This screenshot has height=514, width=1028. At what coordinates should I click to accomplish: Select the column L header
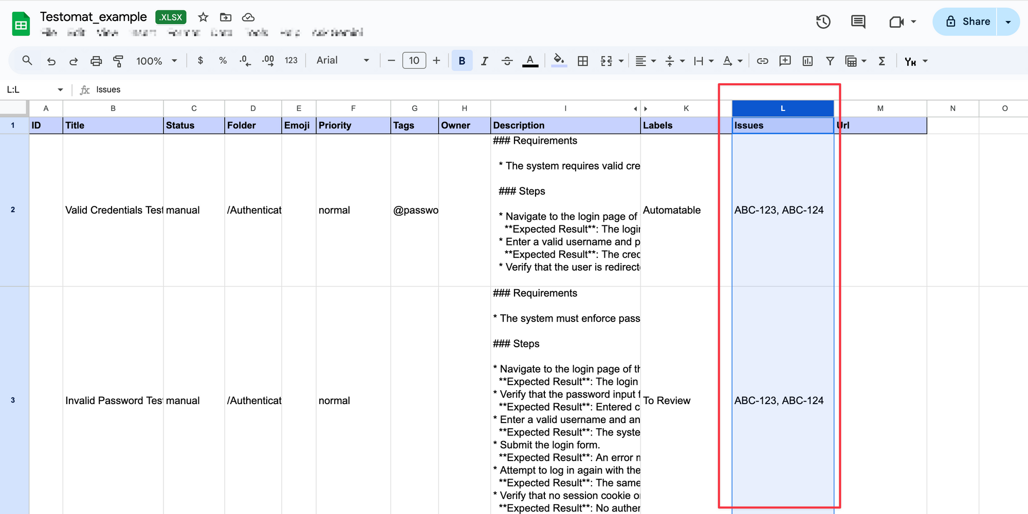782,108
